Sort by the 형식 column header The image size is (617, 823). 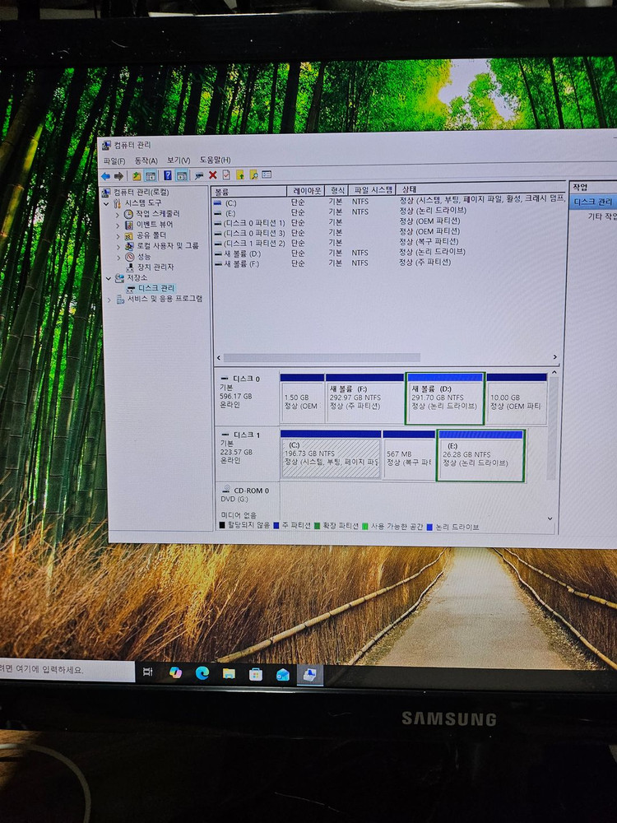[336, 190]
